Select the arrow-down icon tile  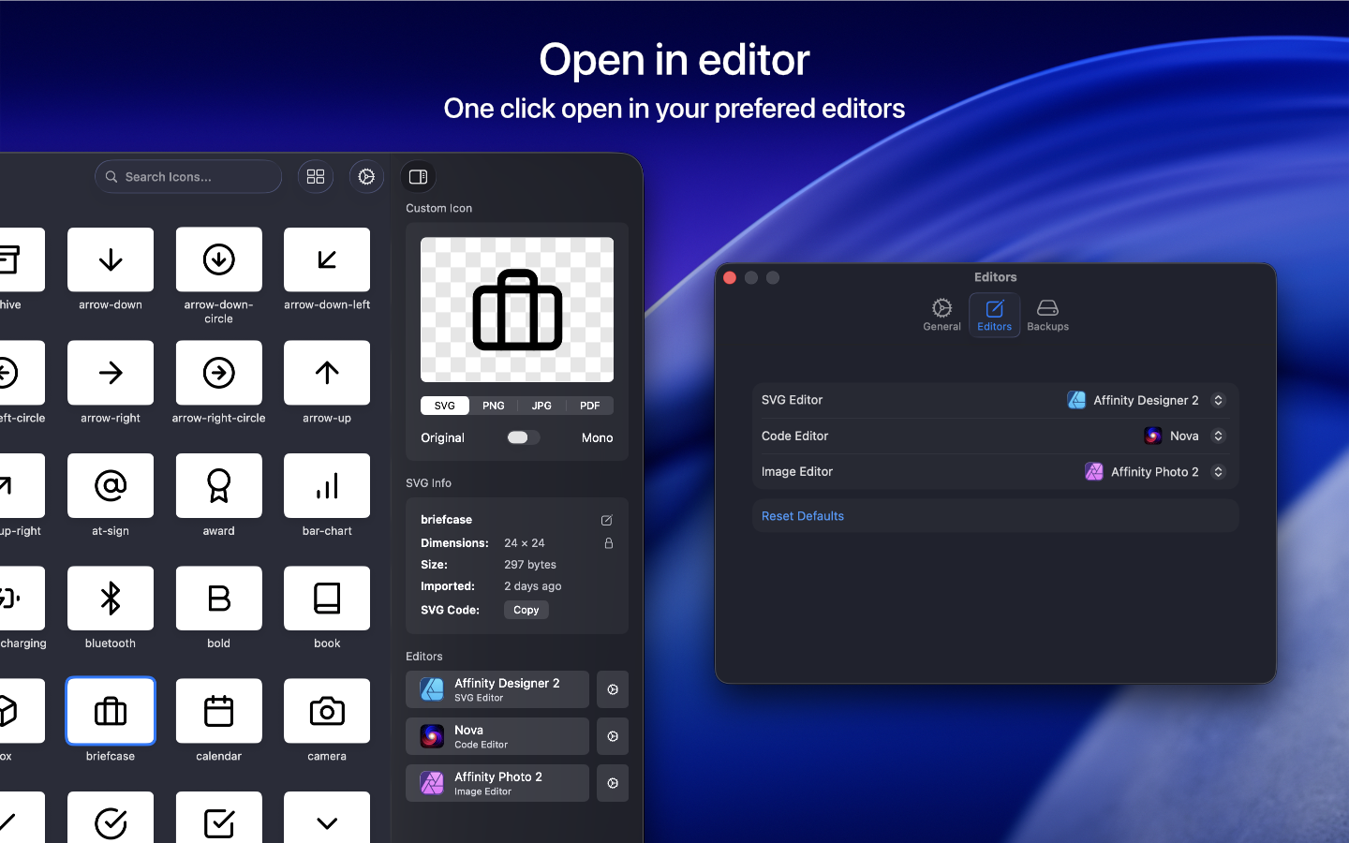coord(111,259)
